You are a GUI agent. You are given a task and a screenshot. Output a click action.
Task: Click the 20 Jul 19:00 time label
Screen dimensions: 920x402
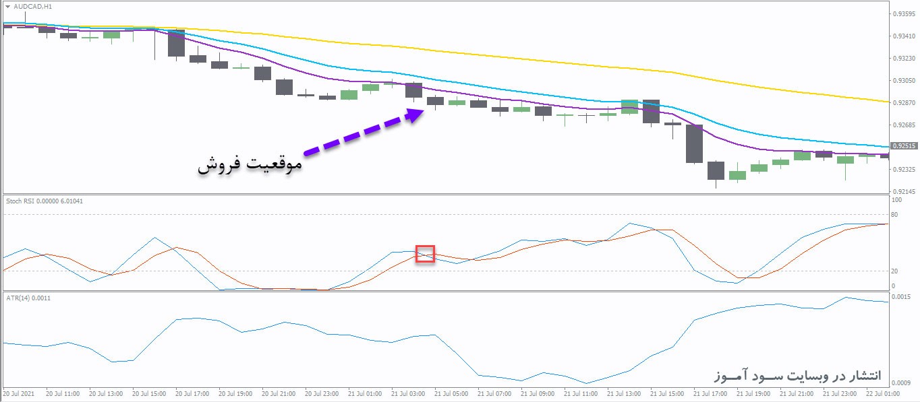point(235,393)
